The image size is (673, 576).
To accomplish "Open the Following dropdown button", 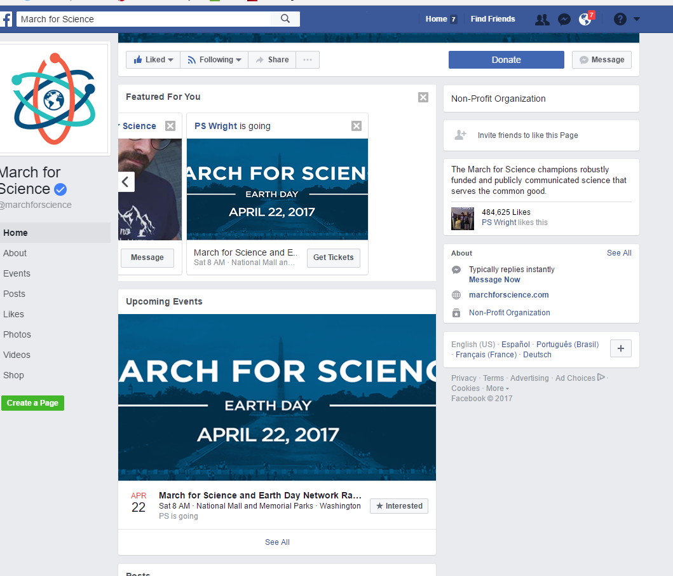I will point(214,60).
